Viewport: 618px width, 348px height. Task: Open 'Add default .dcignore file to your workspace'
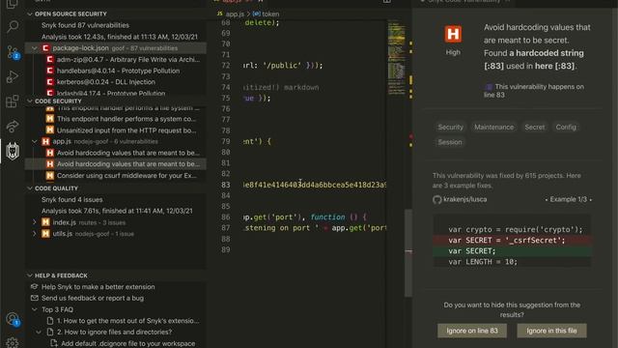click(128, 343)
